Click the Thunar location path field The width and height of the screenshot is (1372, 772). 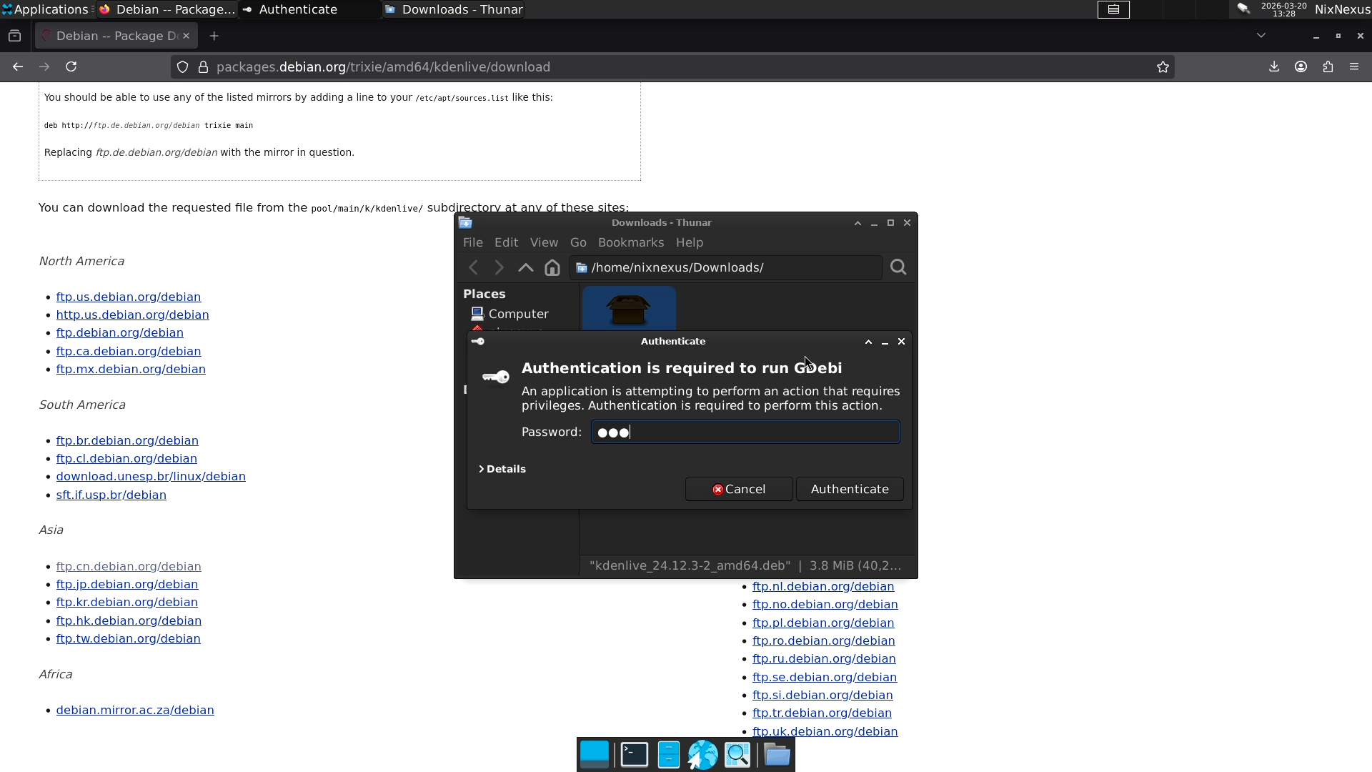(725, 267)
